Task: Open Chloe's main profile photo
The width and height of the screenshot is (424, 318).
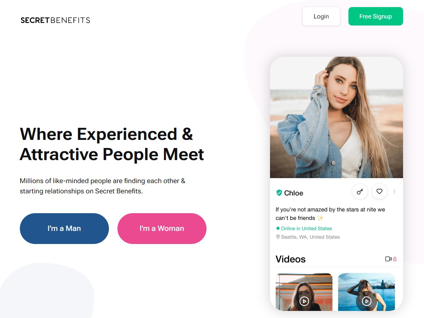Action: pyautogui.click(x=336, y=118)
